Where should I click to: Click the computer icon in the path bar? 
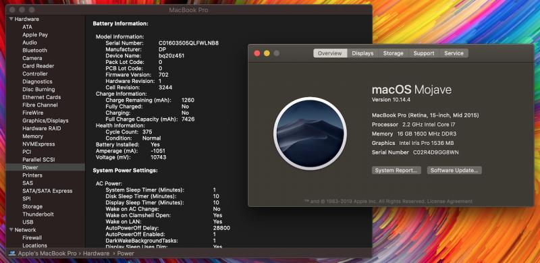[x=12, y=254]
